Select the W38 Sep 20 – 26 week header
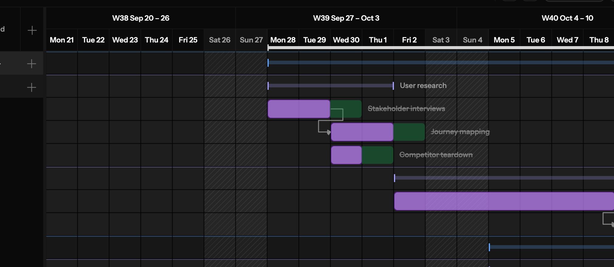Screen dimensions: 614x267 pos(141,18)
